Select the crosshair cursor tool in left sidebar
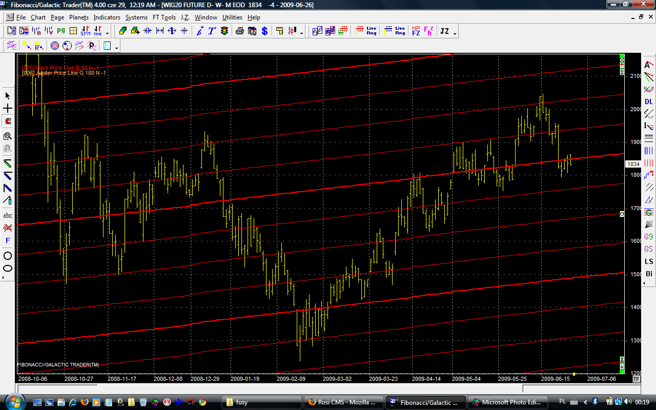The height and width of the screenshot is (410, 656). click(8, 109)
